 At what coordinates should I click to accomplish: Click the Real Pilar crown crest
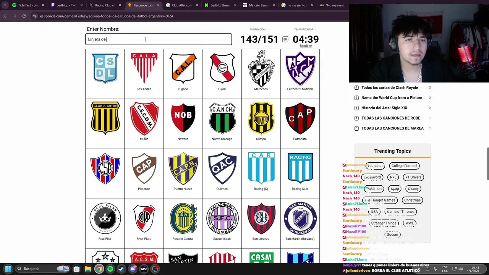[x=105, y=218]
